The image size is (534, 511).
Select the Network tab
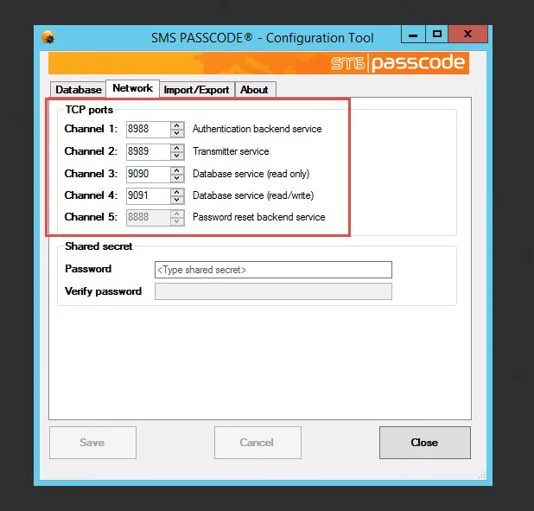click(x=133, y=89)
